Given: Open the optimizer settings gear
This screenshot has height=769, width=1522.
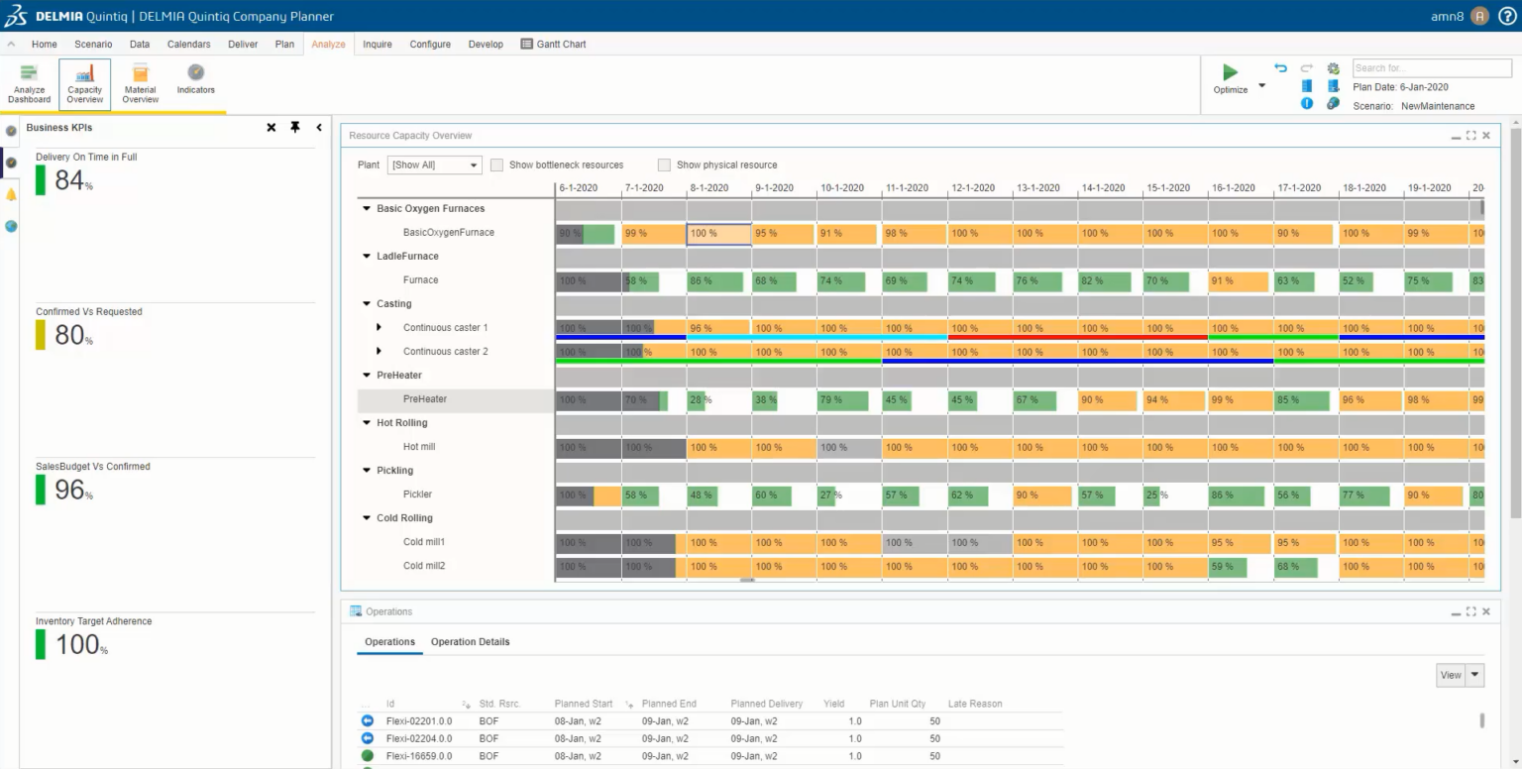Looking at the screenshot, I should click(x=1333, y=67).
